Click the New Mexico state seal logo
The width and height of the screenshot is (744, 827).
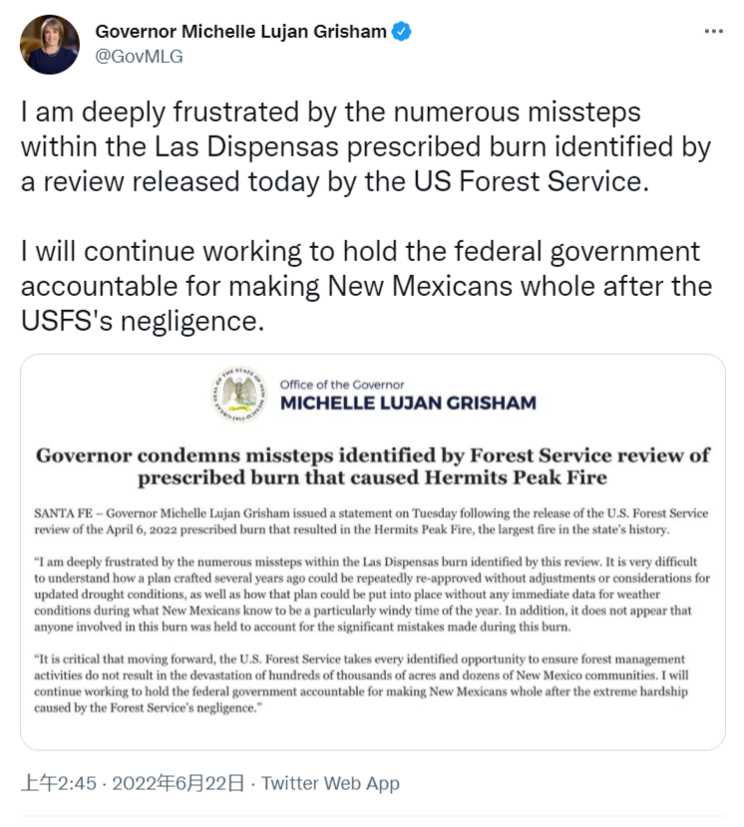(x=239, y=394)
